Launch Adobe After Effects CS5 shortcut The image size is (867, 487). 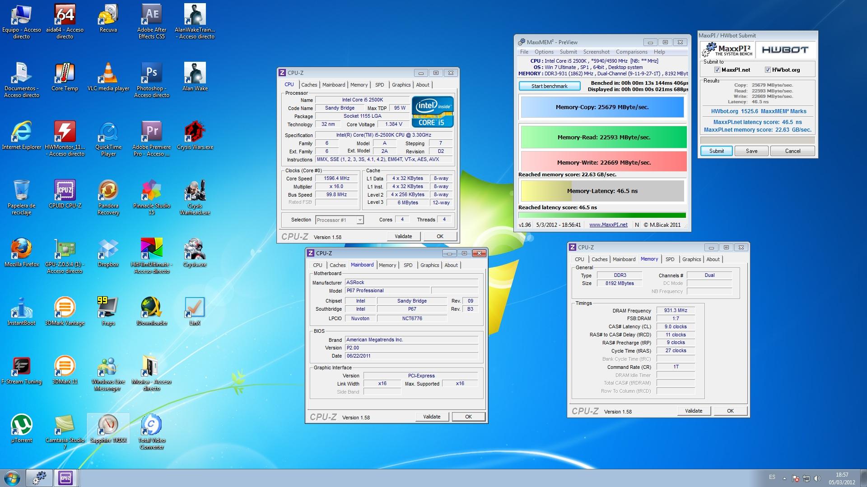click(x=152, y=21)
